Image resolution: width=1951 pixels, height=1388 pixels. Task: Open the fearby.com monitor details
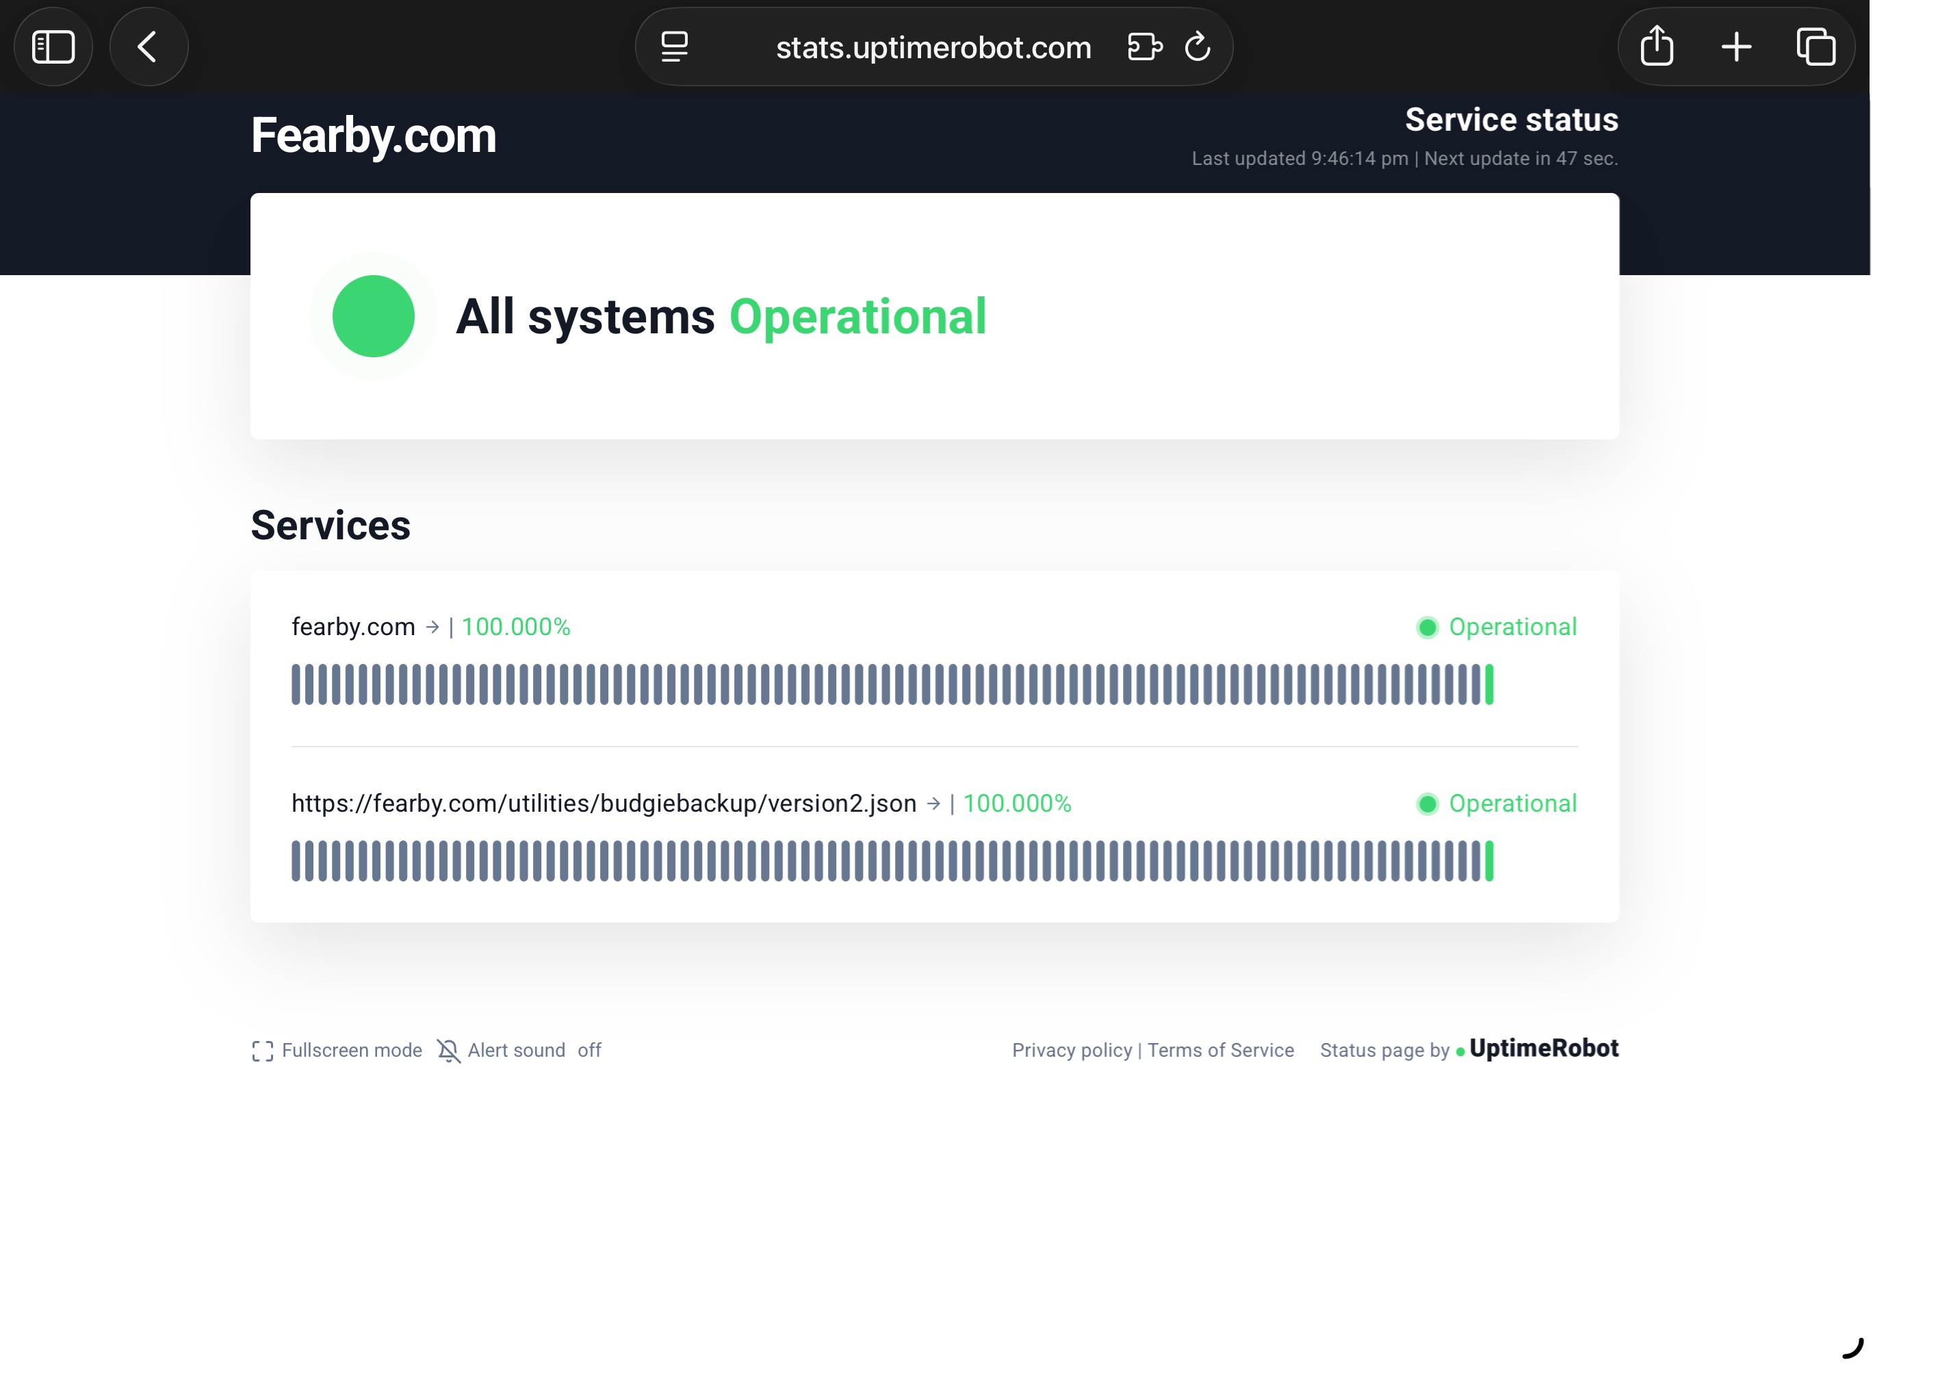click(353, 628)
